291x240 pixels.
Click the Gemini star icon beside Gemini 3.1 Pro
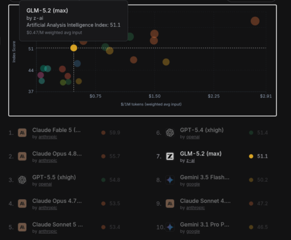[x=170, y=227]
